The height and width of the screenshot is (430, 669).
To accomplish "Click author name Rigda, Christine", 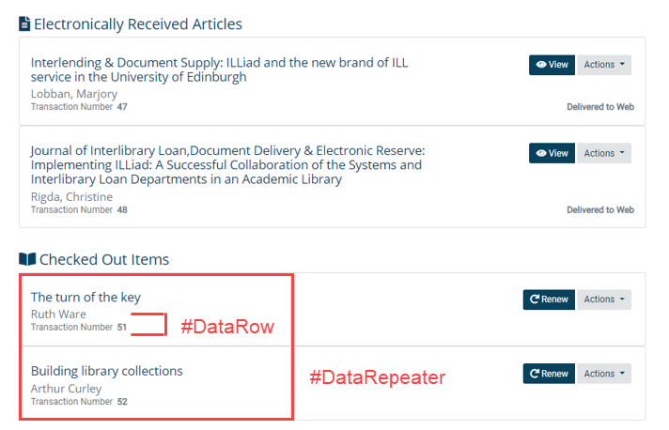I will coord(71,197).
